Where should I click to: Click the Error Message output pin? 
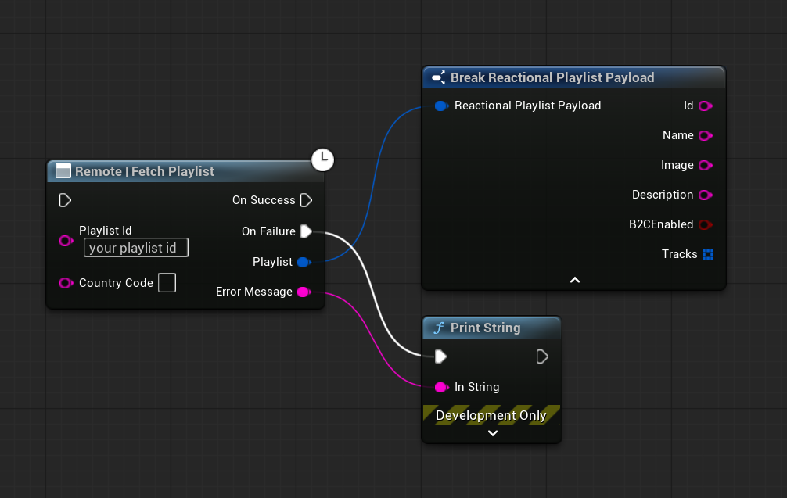(304, 292)
